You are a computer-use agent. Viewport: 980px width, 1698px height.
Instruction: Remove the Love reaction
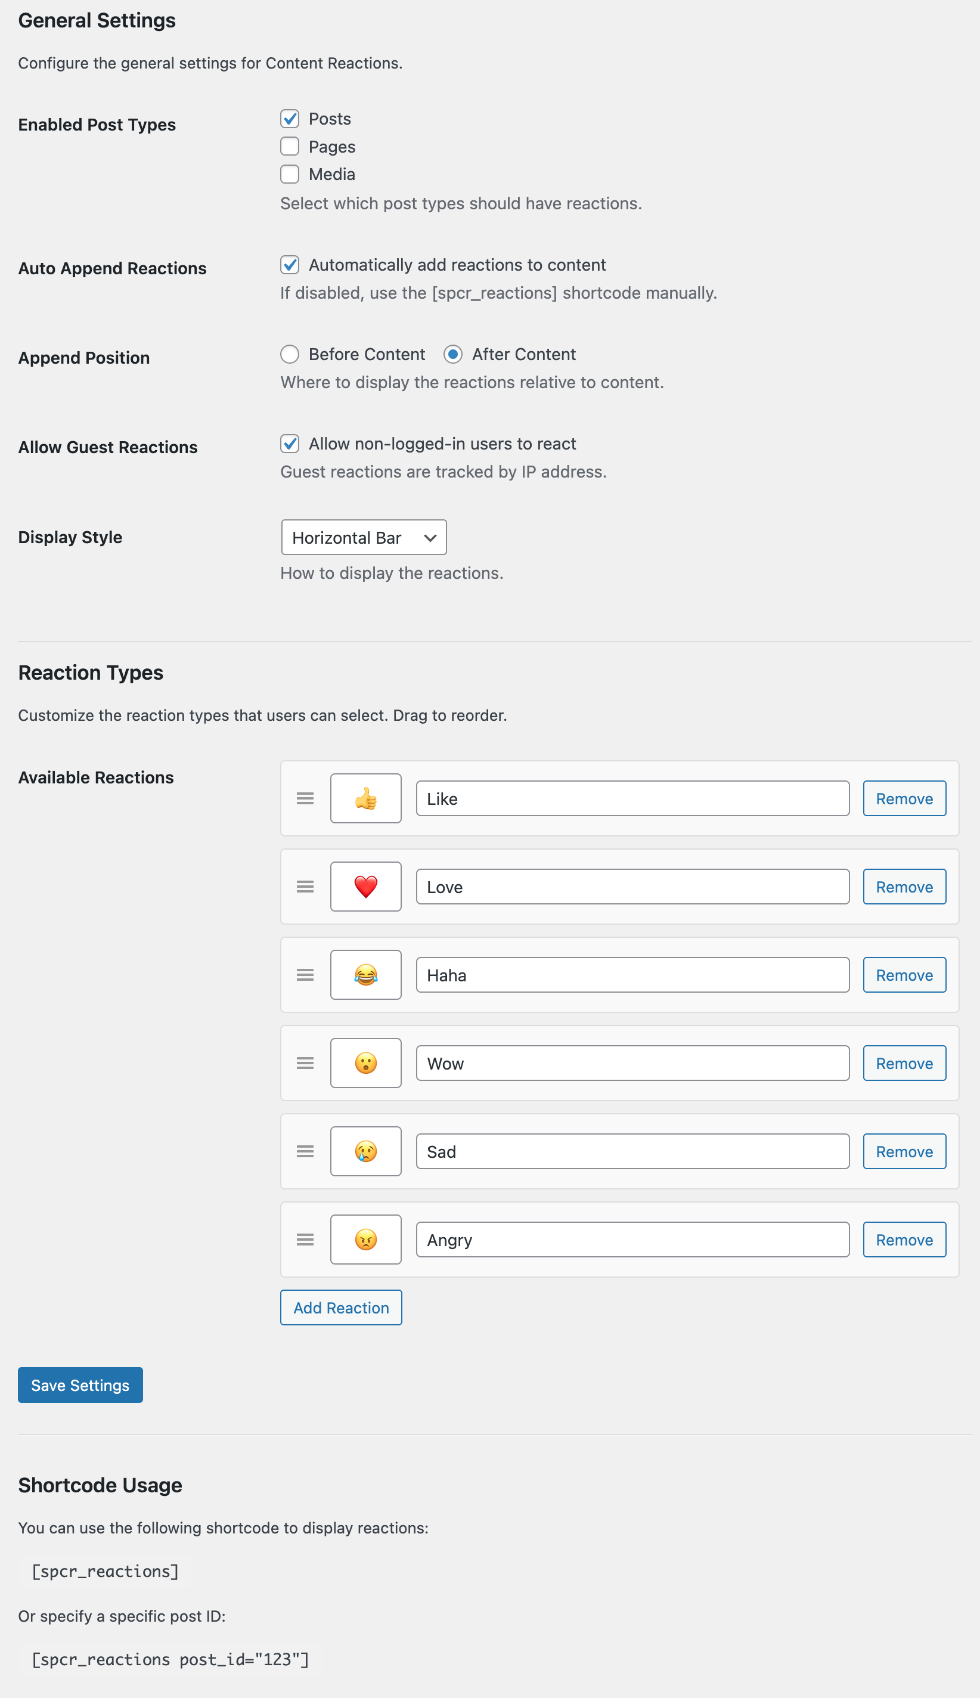click(x=904, y=887)
